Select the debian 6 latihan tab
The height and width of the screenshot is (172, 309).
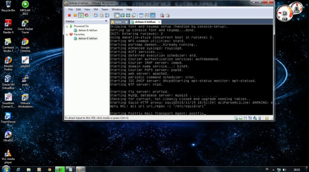(145, 22)
